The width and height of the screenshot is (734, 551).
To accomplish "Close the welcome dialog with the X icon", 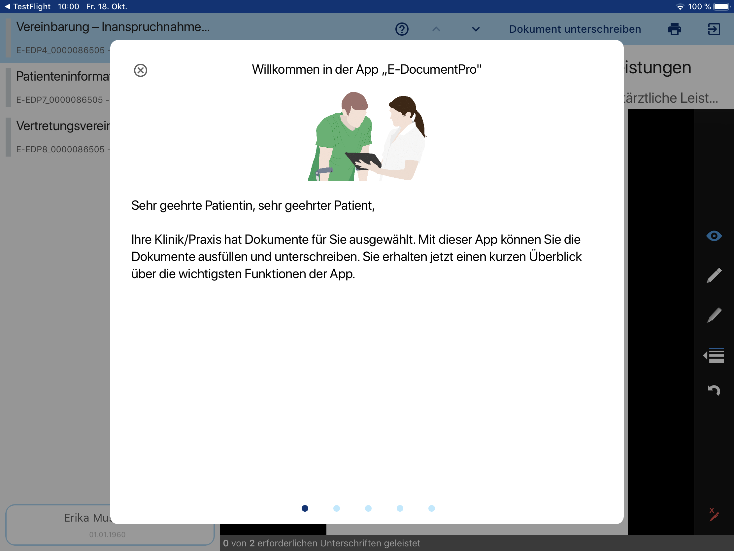I will coord(140,70).
